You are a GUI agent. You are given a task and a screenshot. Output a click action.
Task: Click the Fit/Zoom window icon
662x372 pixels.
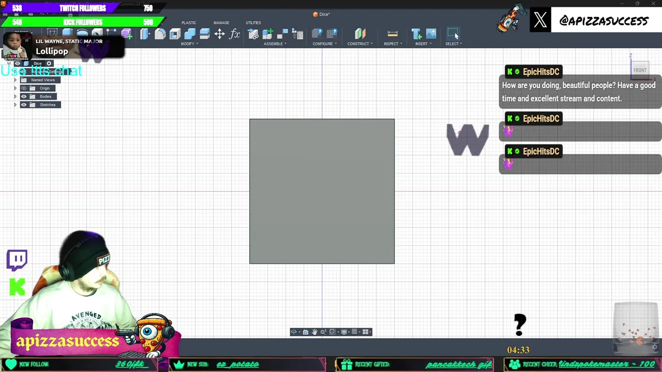332,332
